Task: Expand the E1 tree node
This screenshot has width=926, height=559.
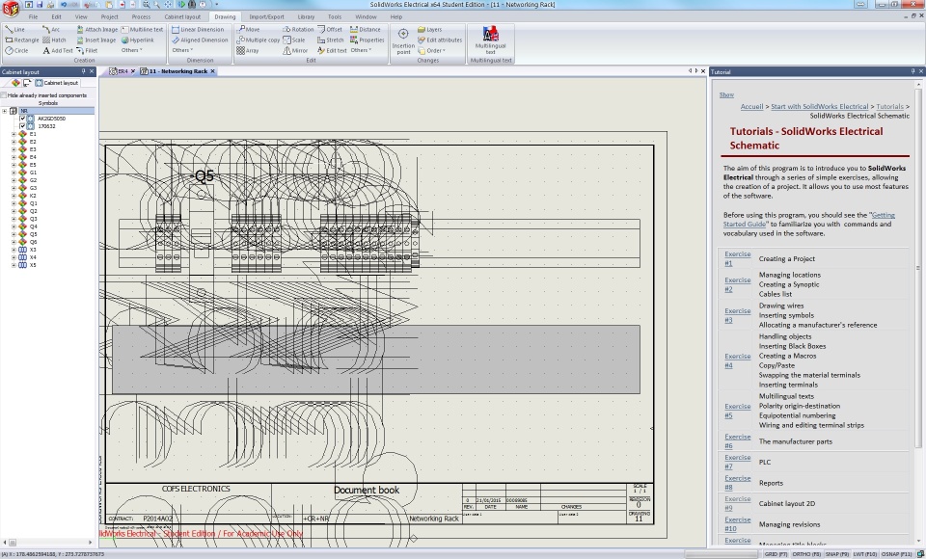Action: pos(14,134)
